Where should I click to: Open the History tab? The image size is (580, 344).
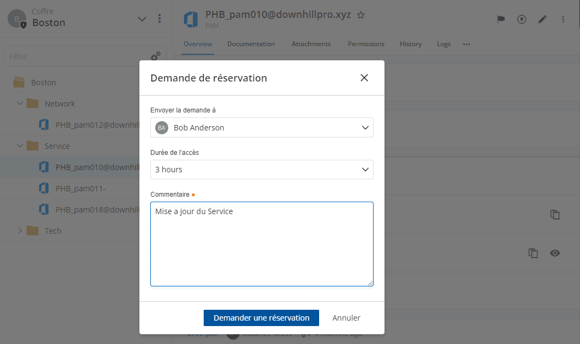410,44
